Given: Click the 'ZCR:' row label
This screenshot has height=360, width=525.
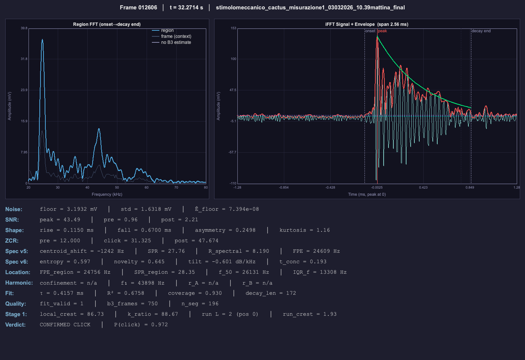Looking at the screenshot, I should click(12, 241).
